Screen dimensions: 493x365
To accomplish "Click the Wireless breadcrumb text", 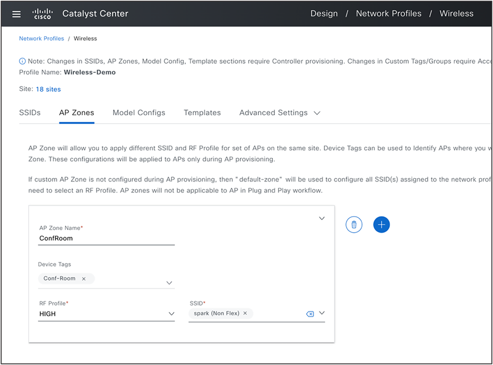I will tap(85, 38).
